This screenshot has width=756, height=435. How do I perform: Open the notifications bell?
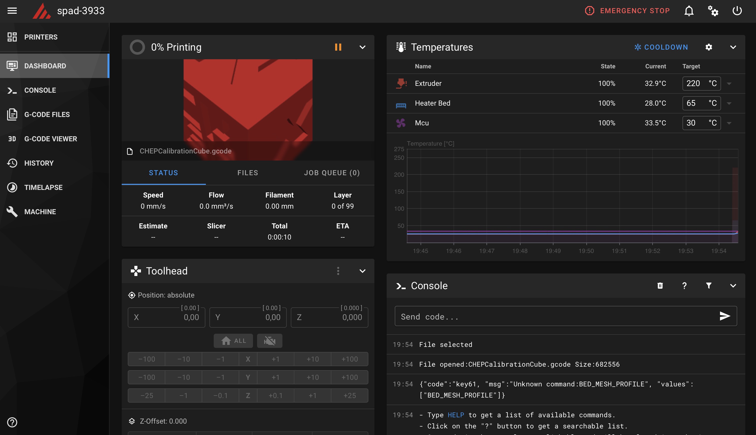coord(689,11)
